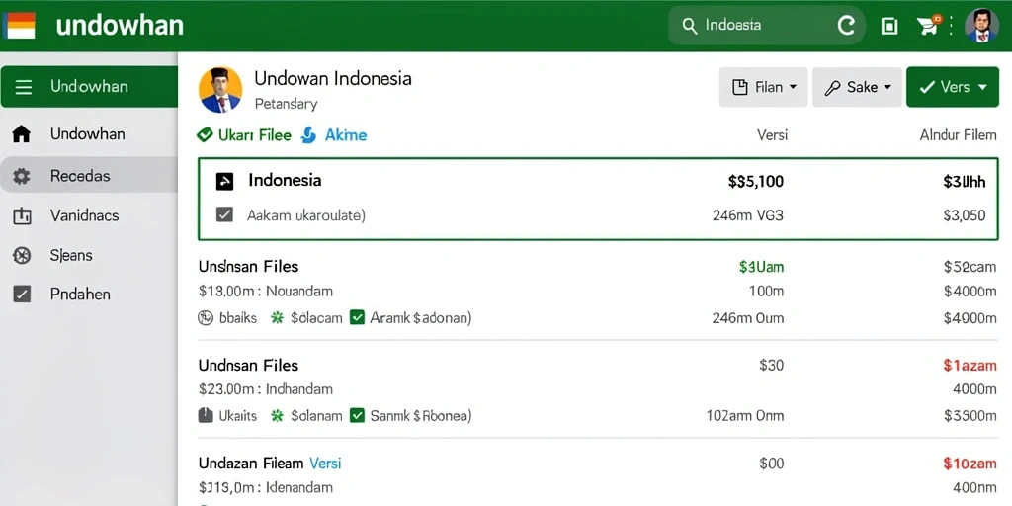This screenshot has width=1012, height=506.
Task: Click the home icon in sidebar
Action: 22,134
